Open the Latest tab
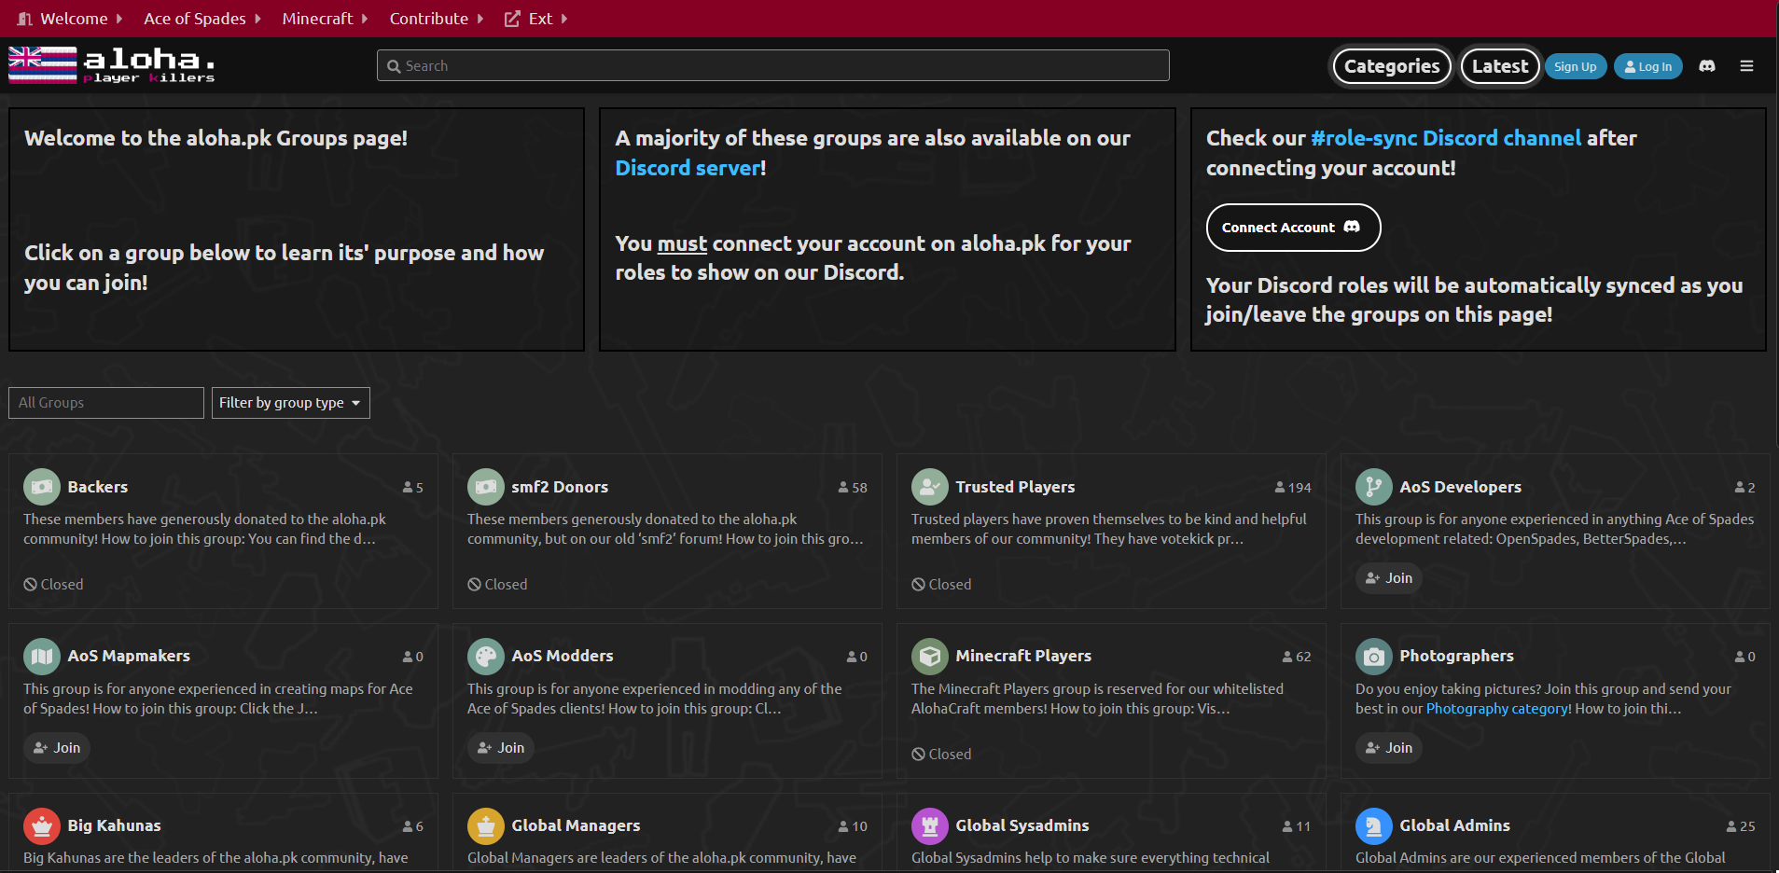The height and width of the screenshot is (873, 1779). pyautogui.click(x=1500, y=66)
